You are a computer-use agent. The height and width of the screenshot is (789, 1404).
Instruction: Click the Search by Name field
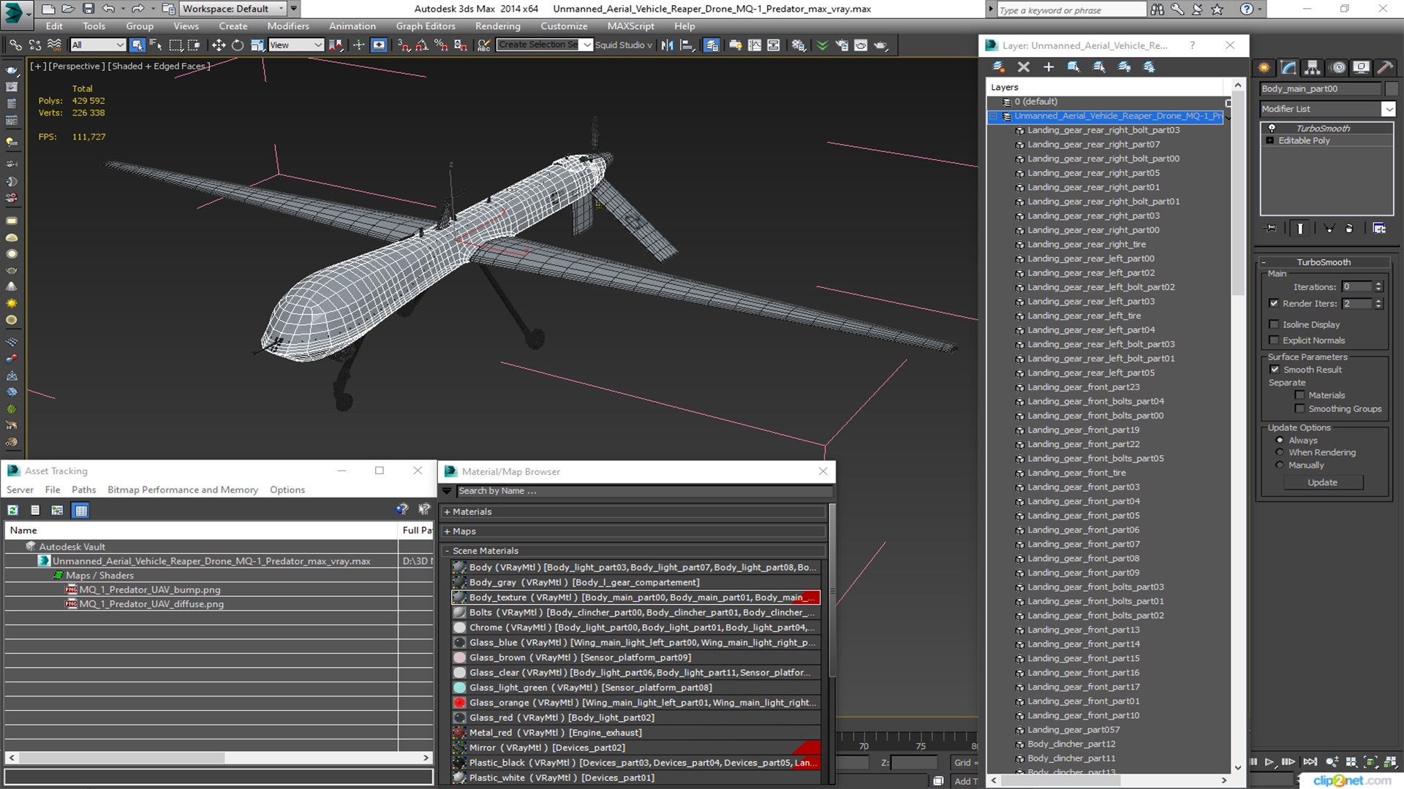point(643,491)
